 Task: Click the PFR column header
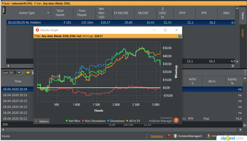point(204,13)
